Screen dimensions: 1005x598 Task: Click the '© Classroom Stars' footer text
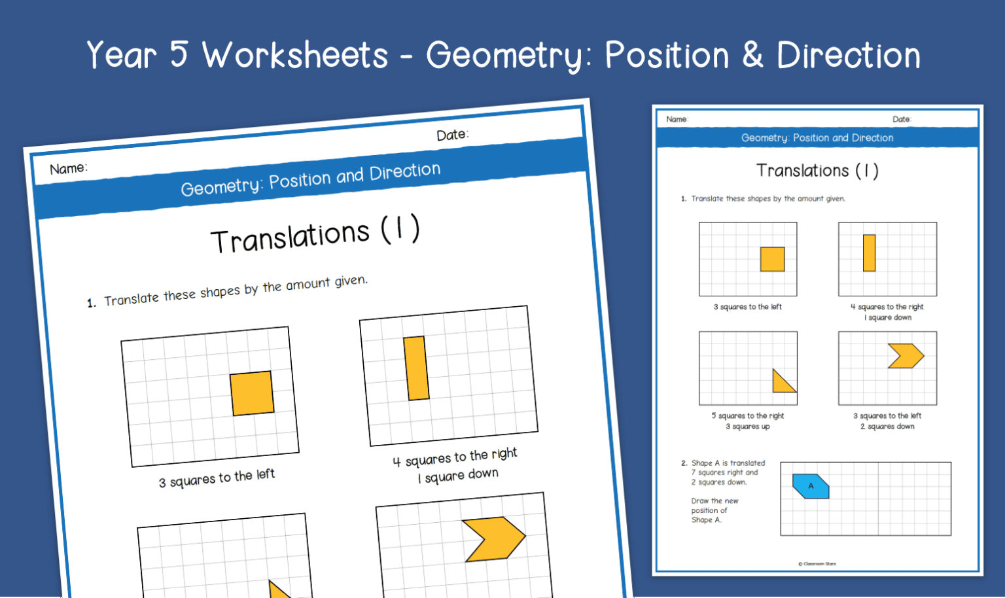pyautogui.click(x=817, y=563)
